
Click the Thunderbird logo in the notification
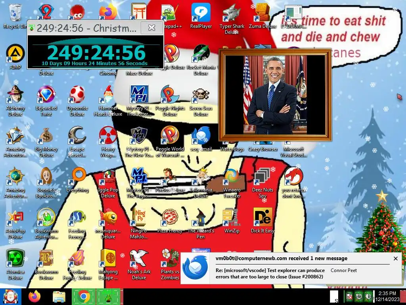click(x=195, y=267)
